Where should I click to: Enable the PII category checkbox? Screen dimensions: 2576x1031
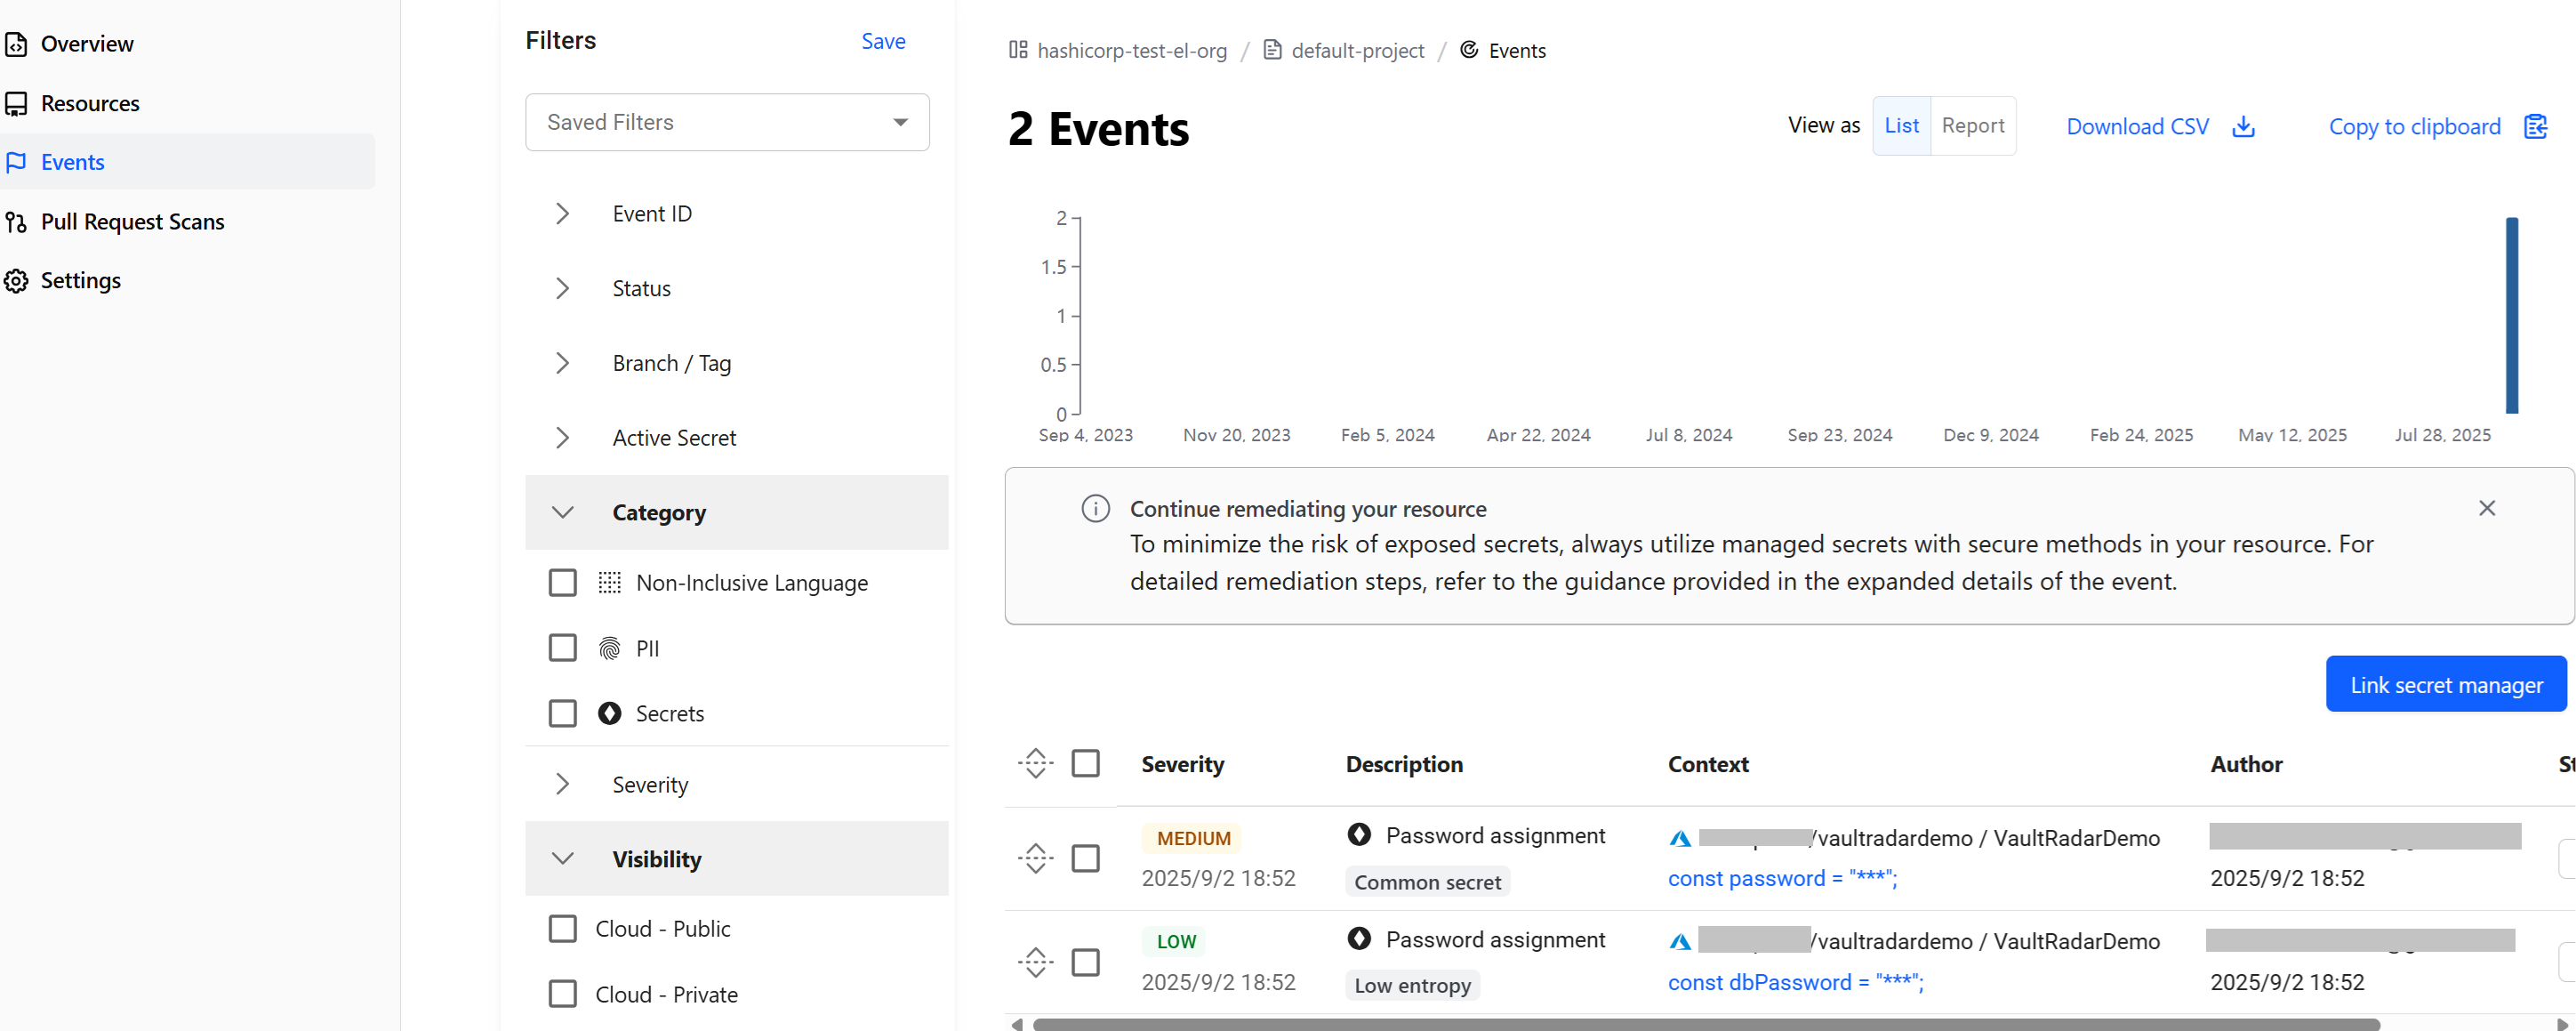(563, 648)
